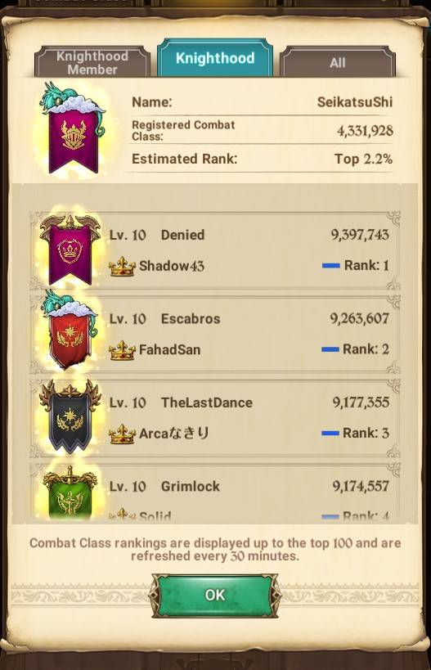The image size is (431, 670).
Task: Click the blue rank indicator for Rank: 1
Action: pos(331,266)
